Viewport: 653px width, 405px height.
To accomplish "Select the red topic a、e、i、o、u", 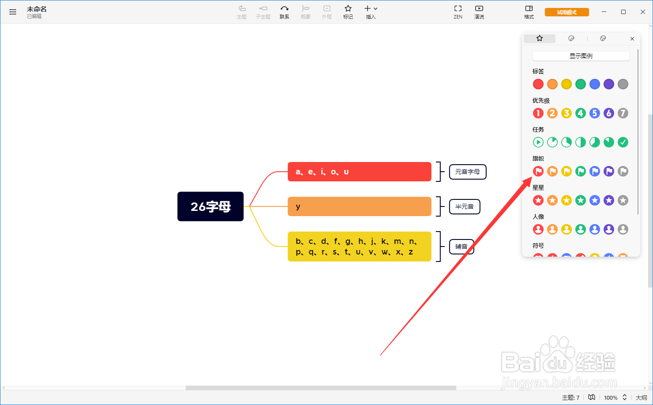I will (x=360, y=172).
